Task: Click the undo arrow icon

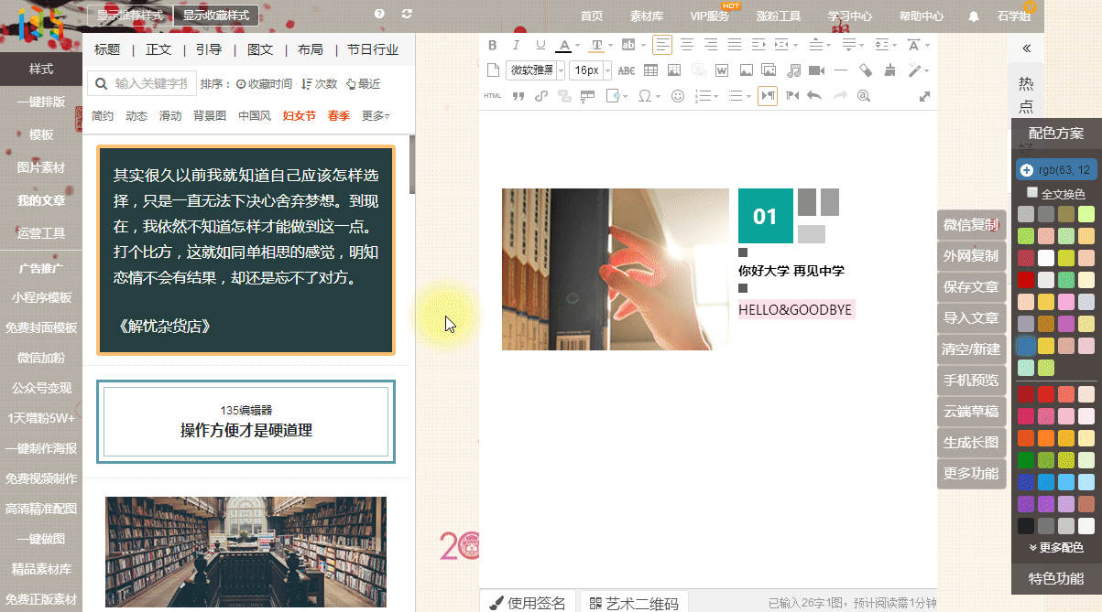Action: [814, 96]
